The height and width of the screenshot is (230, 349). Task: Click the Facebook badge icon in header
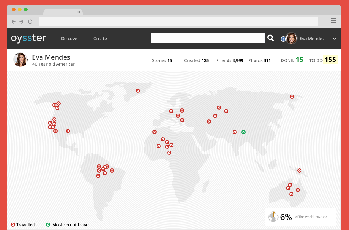pyautogui.click(x=283, y=39)
